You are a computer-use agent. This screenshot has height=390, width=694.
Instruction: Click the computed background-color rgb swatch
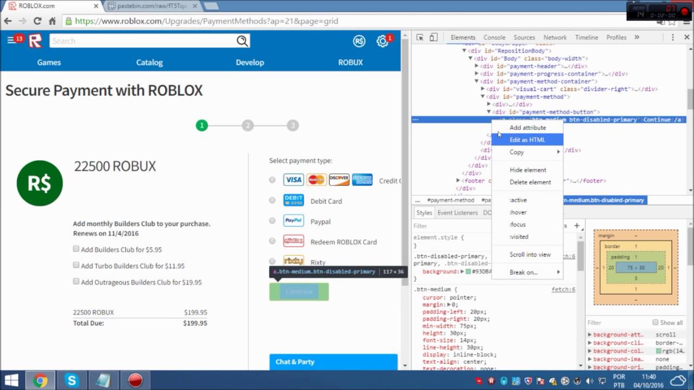click(658, 351)
